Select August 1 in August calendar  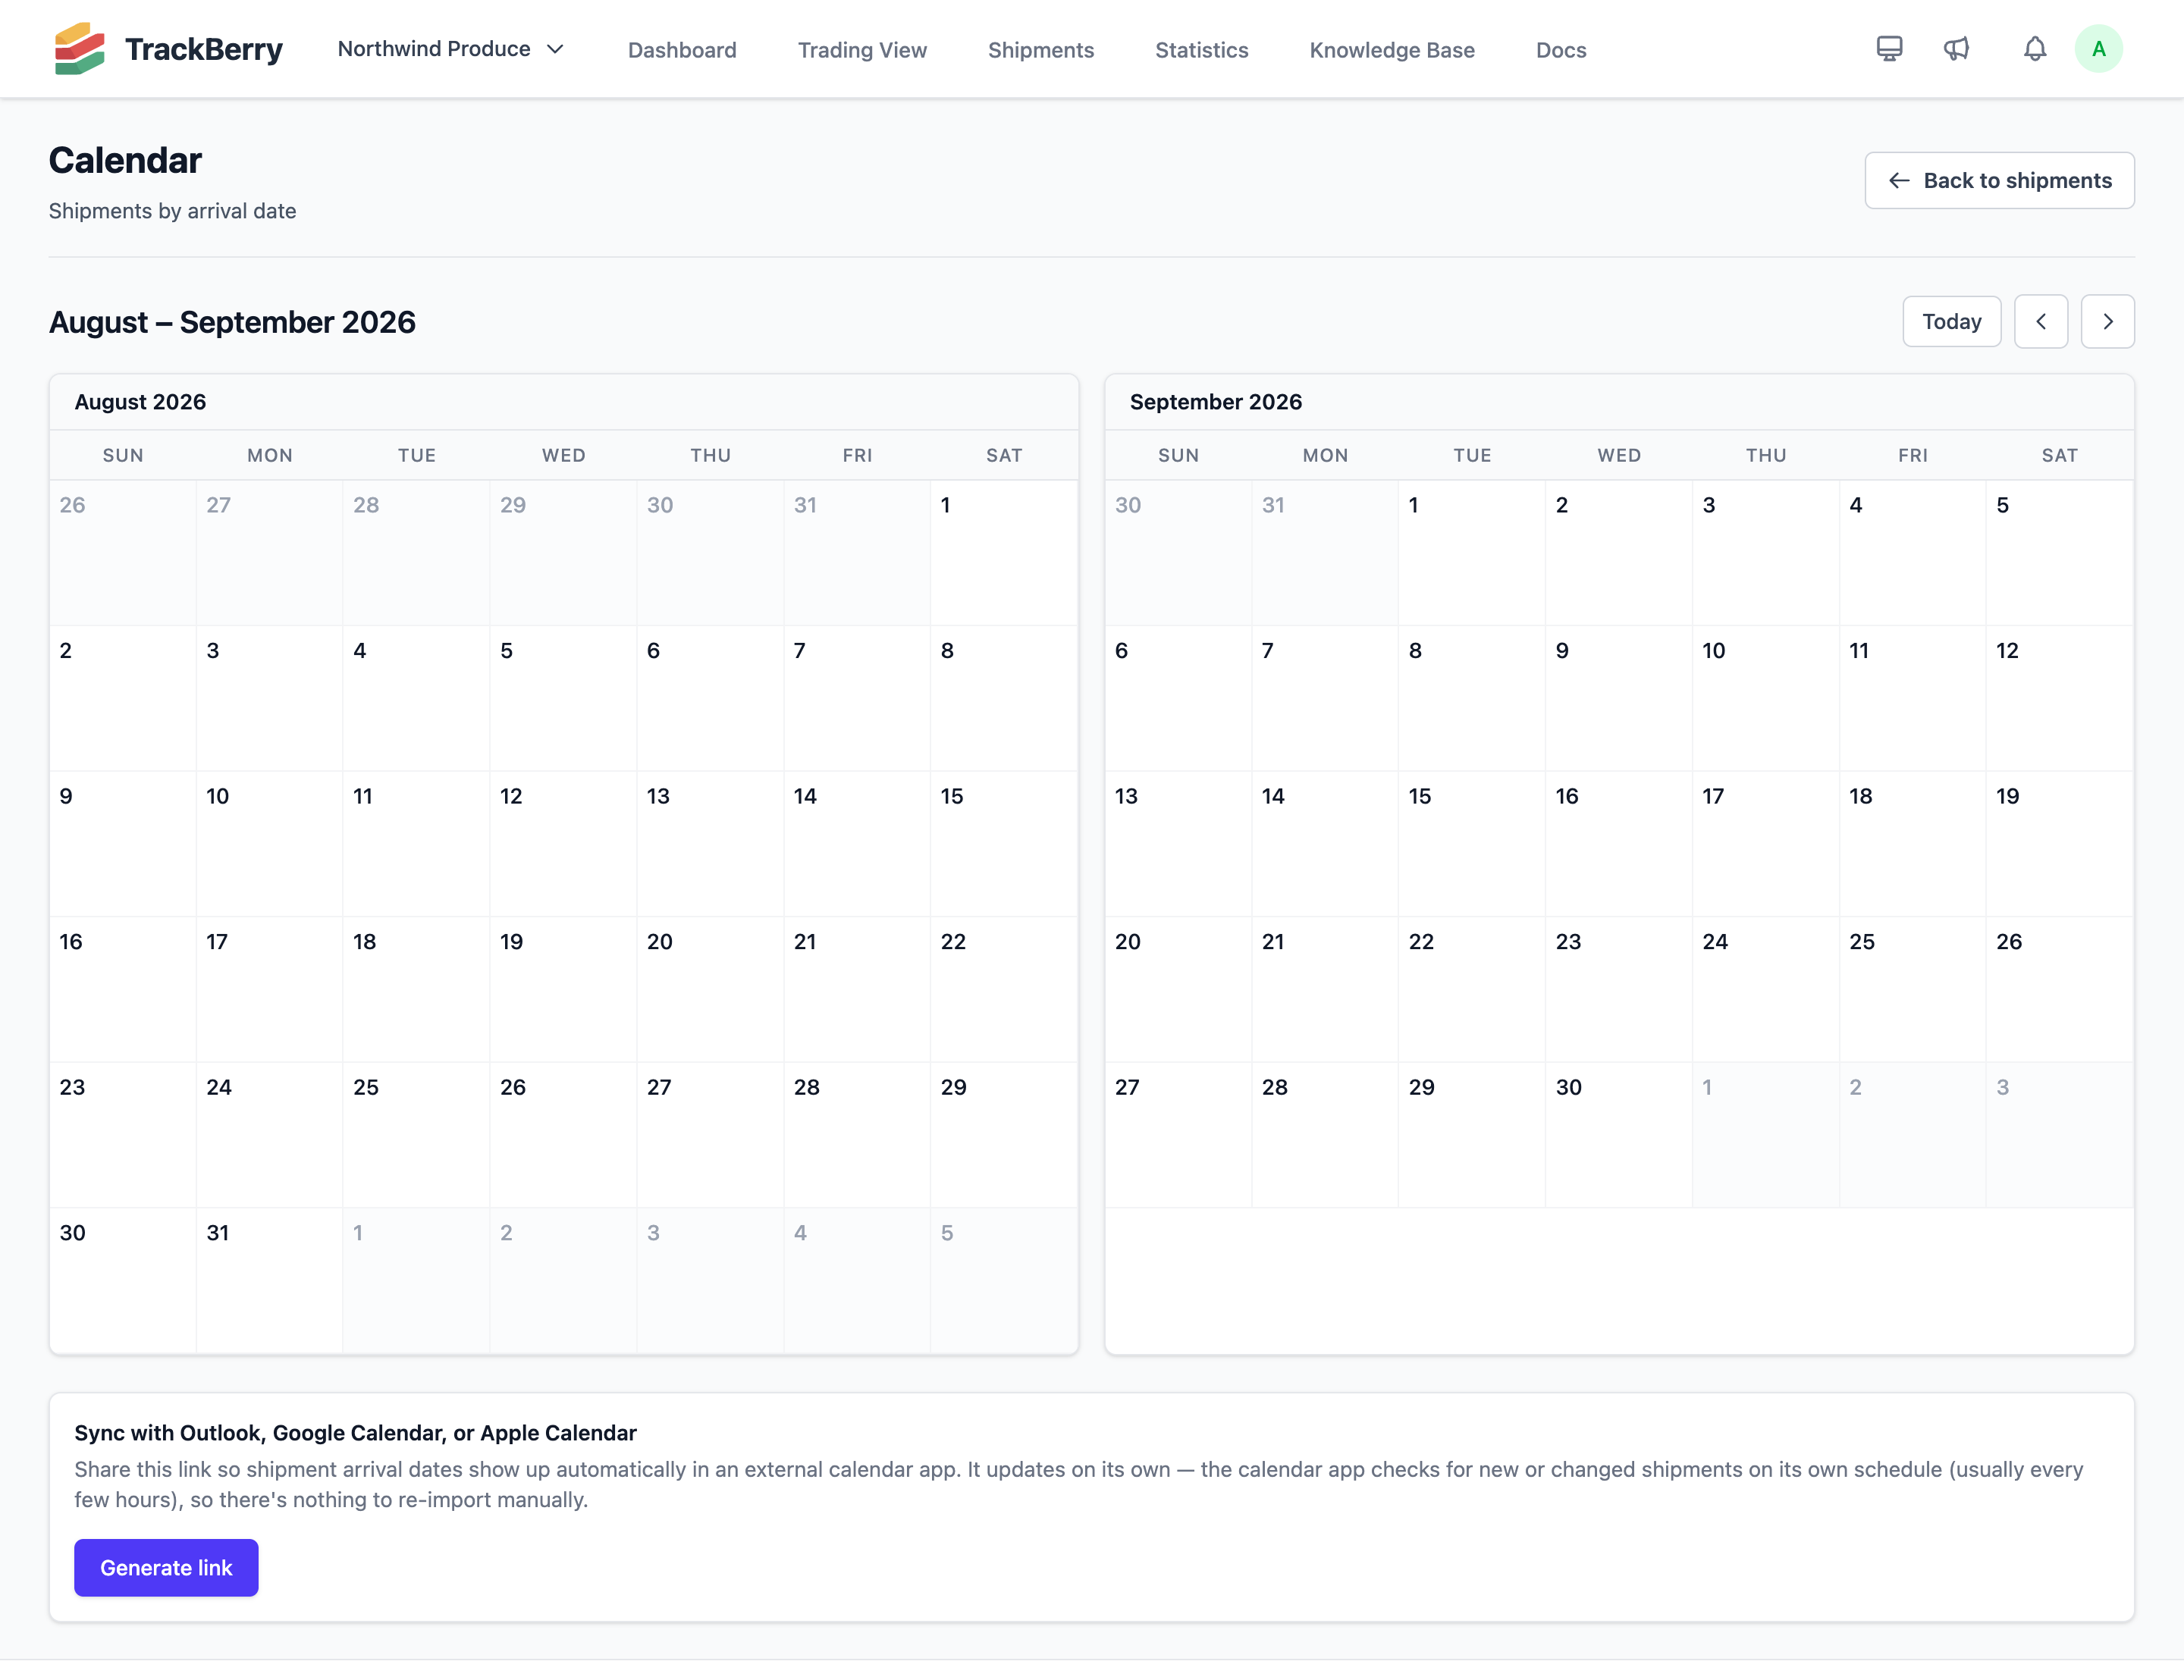[x=1004, y=553]
